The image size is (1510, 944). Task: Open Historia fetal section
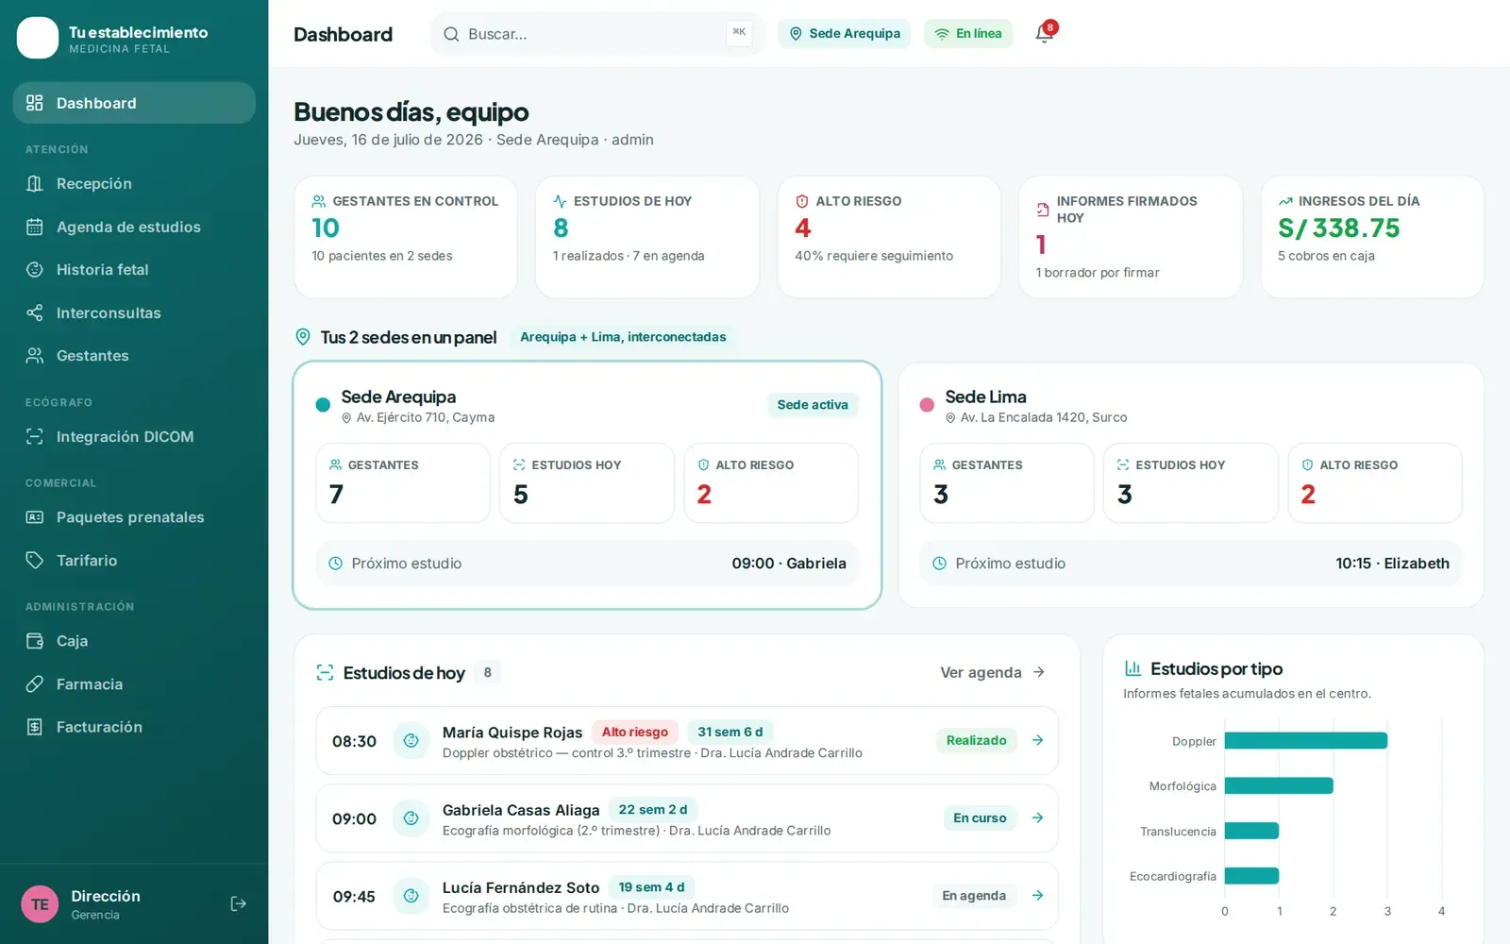point(134,269)
